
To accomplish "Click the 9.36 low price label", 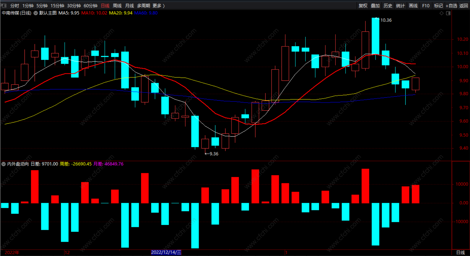I will (214, 154).
